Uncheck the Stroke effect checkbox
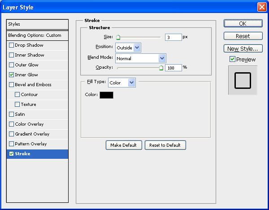 pyautogui.click(x=11, y=153)
